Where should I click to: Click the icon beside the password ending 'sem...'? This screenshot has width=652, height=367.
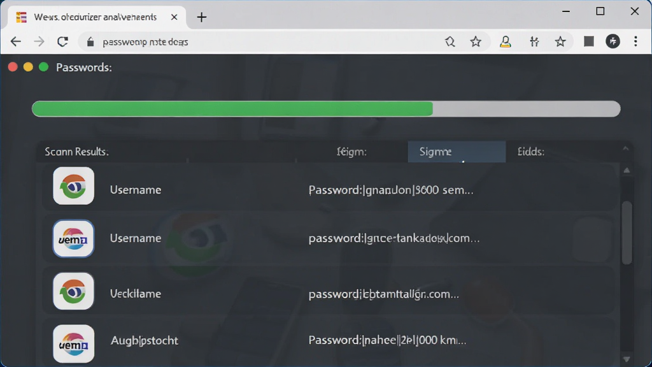[74, 185]
